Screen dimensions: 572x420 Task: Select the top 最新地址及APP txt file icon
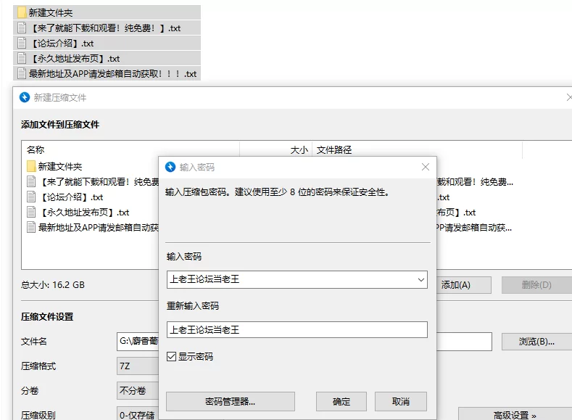tap(22, 73)
